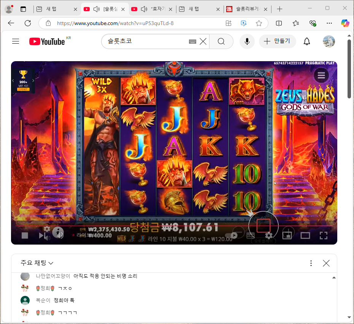The image size is (354, 324).
Task: Open the Edge favorites list
Action: click(296, 23)
